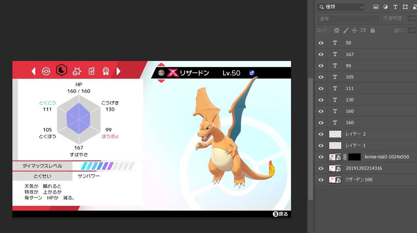Hide the リザードン100 layer
The image size is (417, 233).
pos(321,180)
